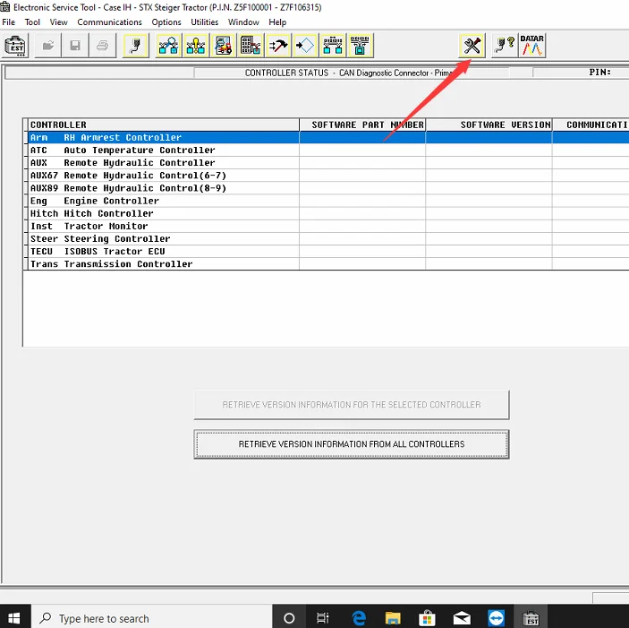629x628 pixels.
Task: Click the single-controller network toolbar icon
Action: pos(361,46)
